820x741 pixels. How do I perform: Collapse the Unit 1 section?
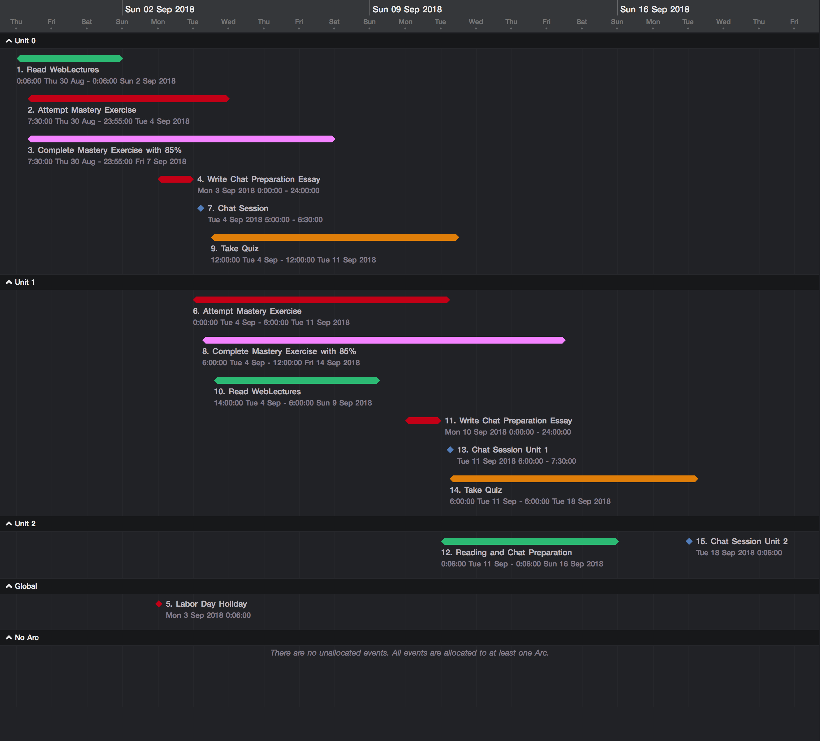tap(9, 282)
